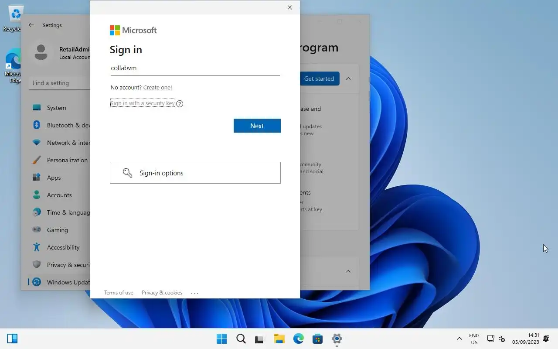Click the RetailAdmin user avatar in Settings
Viewport: 558px width, 349px height.
[x=41, y=53]
